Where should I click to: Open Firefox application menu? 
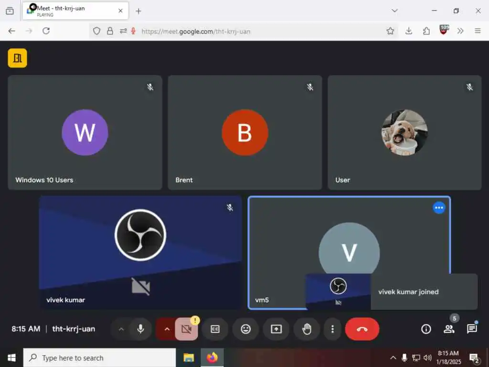[478, 31]
